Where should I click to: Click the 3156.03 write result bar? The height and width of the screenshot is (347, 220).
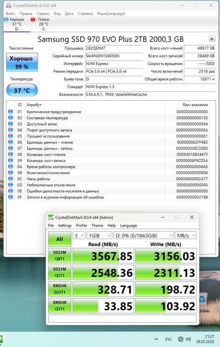(x=166, y=256)
